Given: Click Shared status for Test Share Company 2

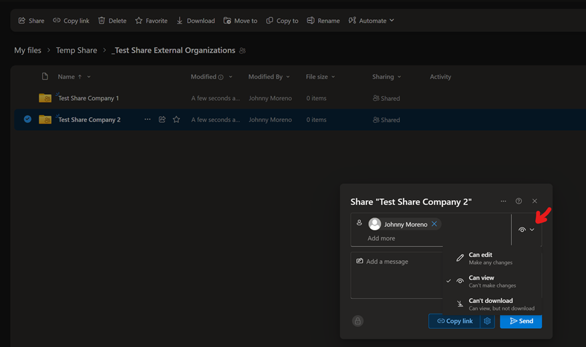Looking at the screenshot, I should click(386, 119).
